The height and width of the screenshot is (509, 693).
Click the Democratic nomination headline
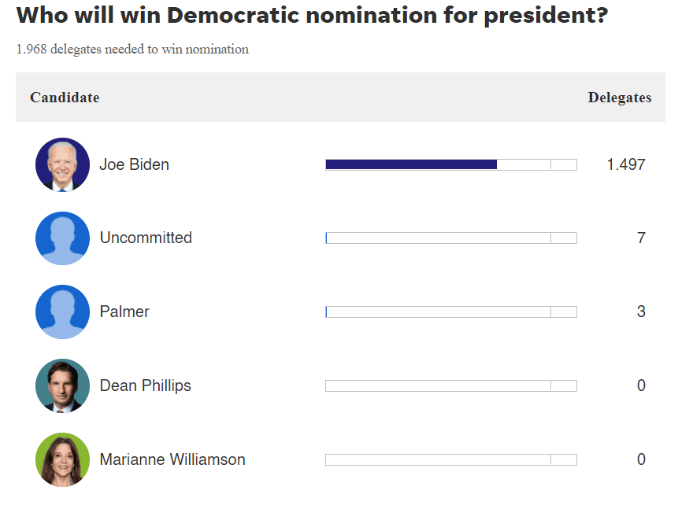point(312,16)
